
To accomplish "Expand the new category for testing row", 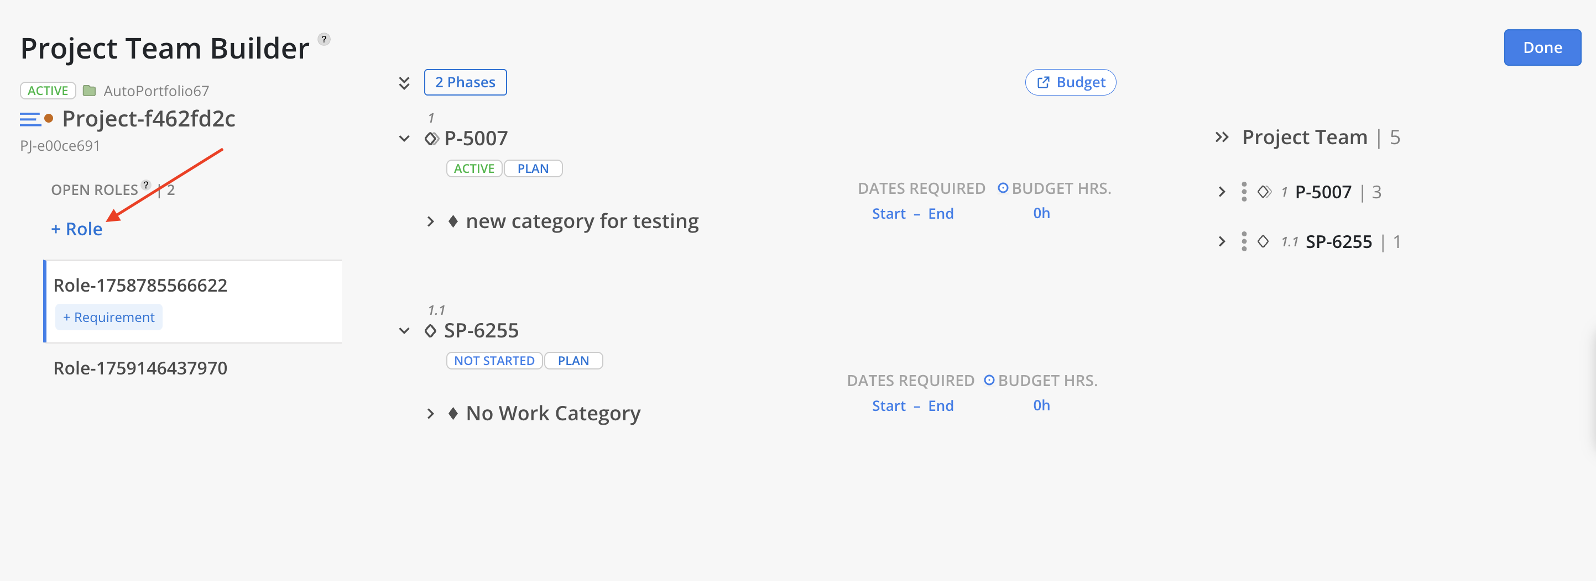I will point(431,221).
